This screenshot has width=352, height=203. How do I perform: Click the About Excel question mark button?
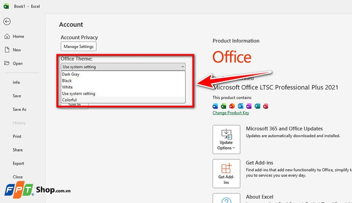point(226,198)
